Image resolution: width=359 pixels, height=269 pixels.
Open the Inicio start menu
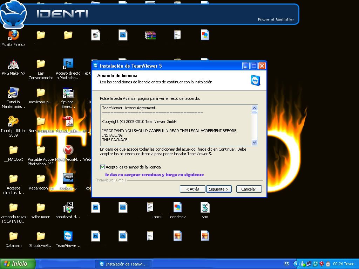[x=18, y=264]
